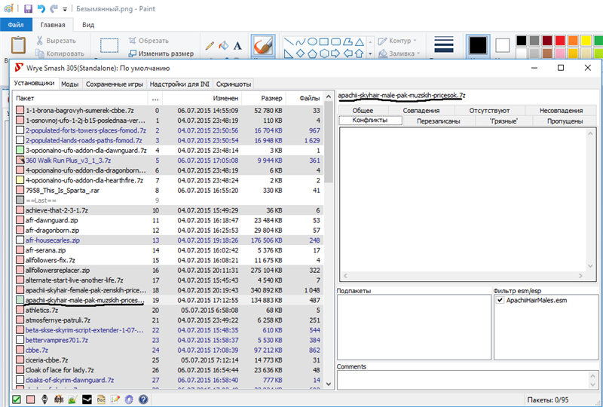
Task: Open the Paint quick access toolbar dropdown
Action: [65, 9]
